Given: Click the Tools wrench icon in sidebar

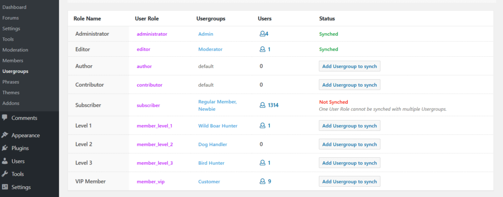Looking at the screenshot, I should tap(5, 174).
